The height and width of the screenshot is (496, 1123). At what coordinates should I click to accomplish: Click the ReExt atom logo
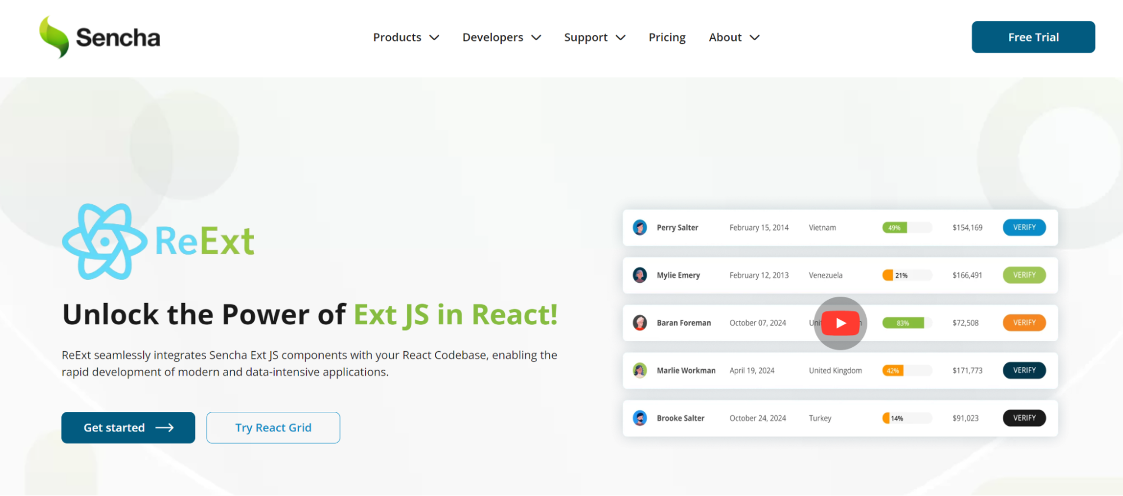[x=104, y=242]
